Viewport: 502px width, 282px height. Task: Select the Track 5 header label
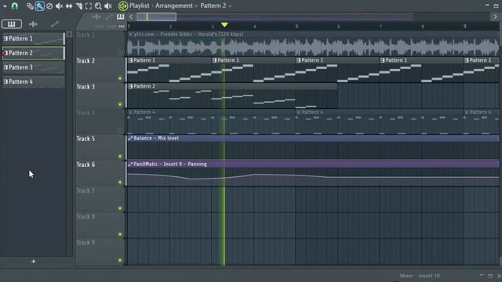[85, 139]
